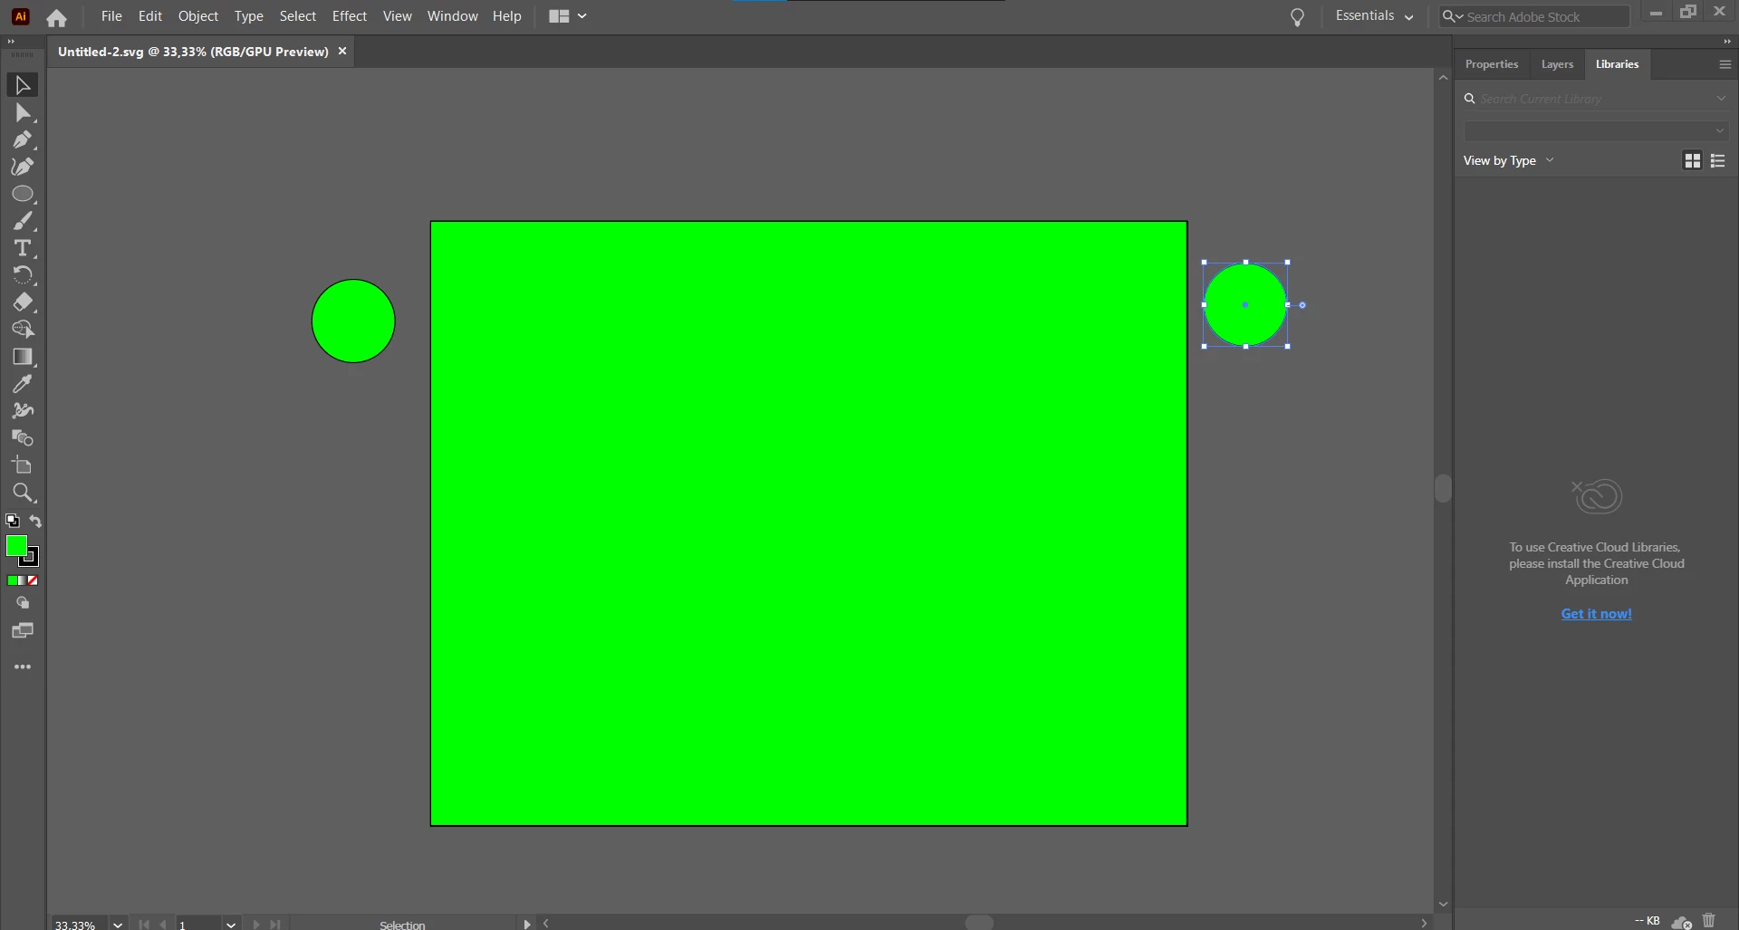1739x930 pixels.
Task: Set the Gradient mode button
Action: point(23,580)
